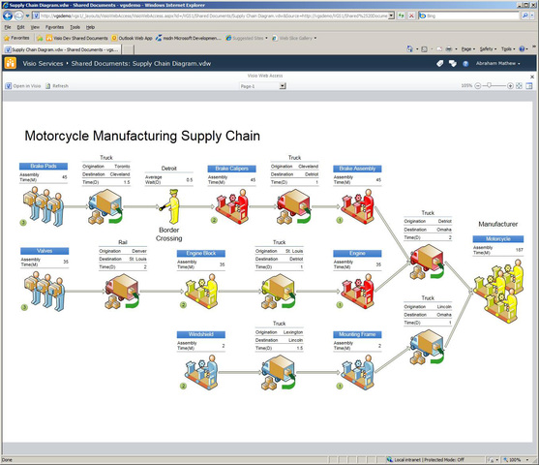Click the stop loading X icon
The image size is (539, 465).
pyautogui.click(x=411, y=15)
